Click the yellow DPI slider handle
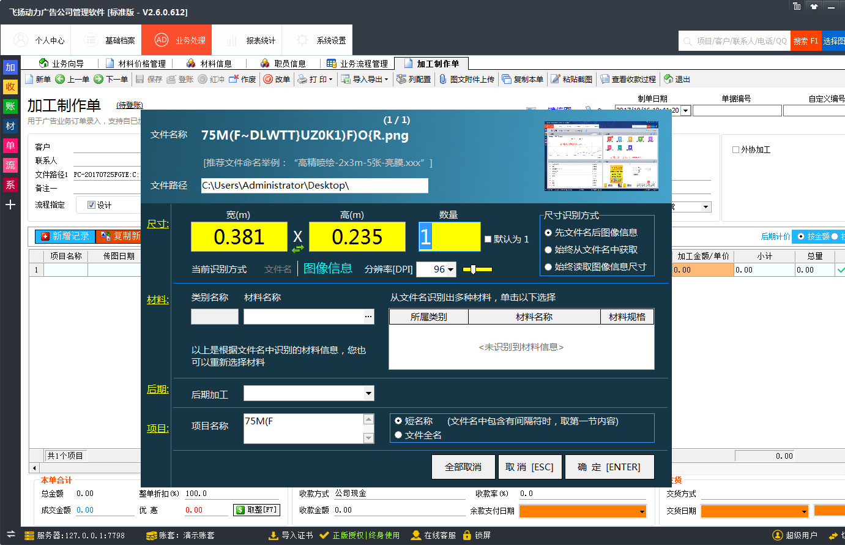This screenshot has width=845, height=545. point(474,269)
